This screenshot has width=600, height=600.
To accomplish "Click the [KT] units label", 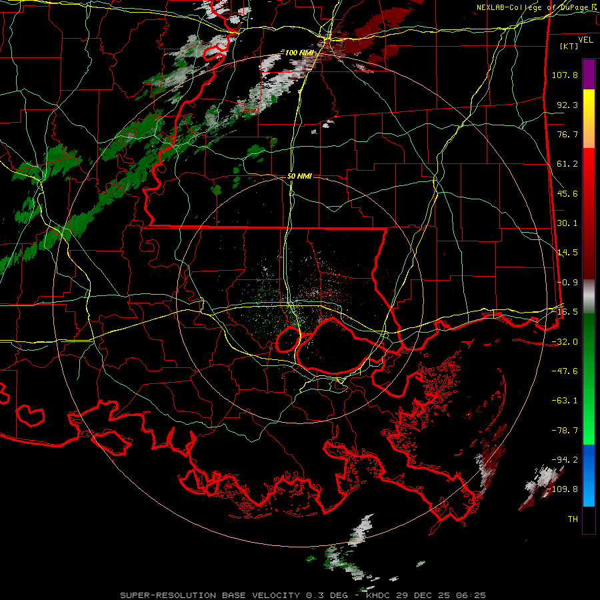I will click(569, 46).
